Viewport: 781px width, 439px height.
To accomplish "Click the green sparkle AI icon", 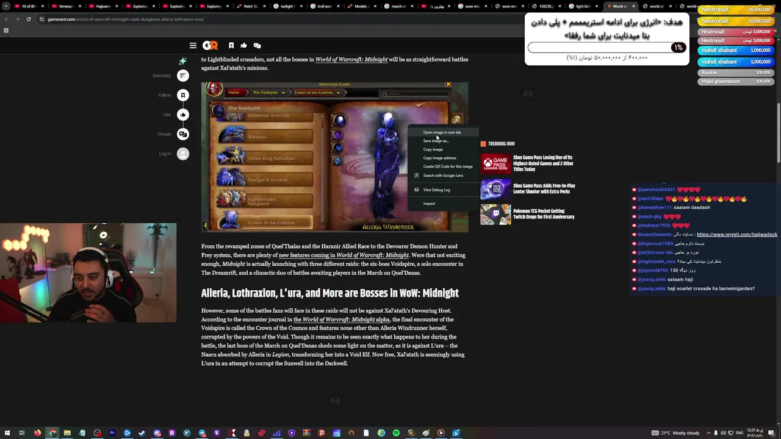I will [182, 61].
